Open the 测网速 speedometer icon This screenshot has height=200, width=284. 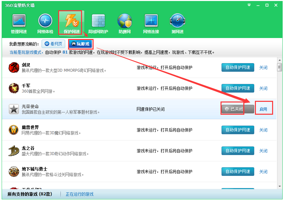178,23
